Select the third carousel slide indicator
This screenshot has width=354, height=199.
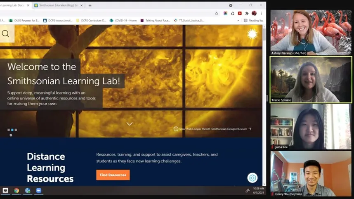[16, 130]
